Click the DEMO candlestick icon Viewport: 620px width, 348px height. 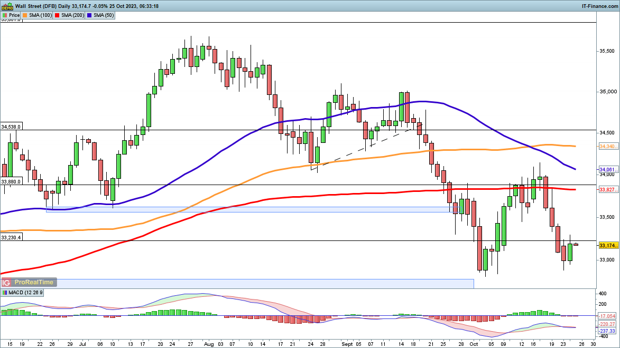(7, 6)
